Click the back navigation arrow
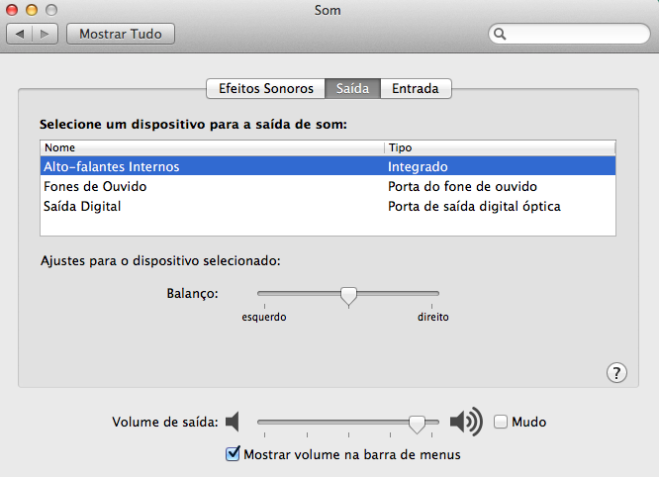Viewport: 659px width, 477px height. [21, 34]
